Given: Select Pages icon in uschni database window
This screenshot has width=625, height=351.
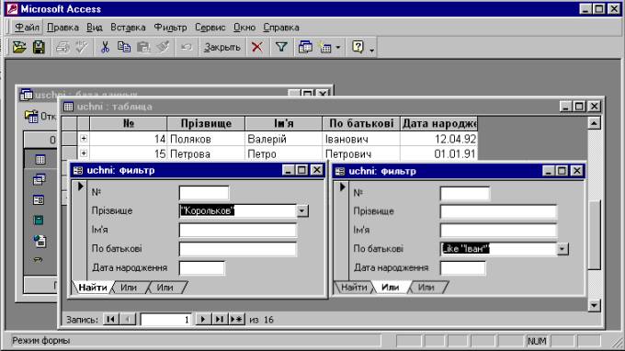Looking at the screenshot, I should click(x=40, y=241).
